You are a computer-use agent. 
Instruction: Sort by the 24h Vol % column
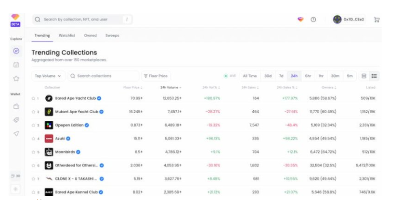tap(211, 87)
